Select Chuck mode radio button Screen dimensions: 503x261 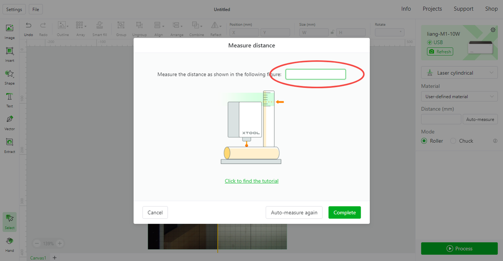click(x=453, y=141)
